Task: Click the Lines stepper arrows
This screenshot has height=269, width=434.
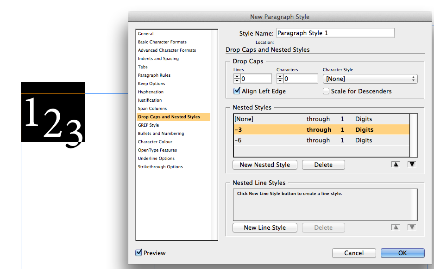Action: (237, 79)
